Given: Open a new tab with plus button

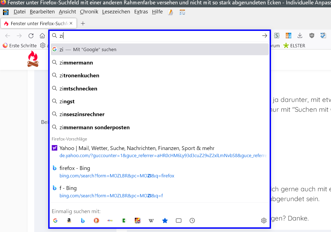Looking at the screenshot, I should click(x=83, y=24).
